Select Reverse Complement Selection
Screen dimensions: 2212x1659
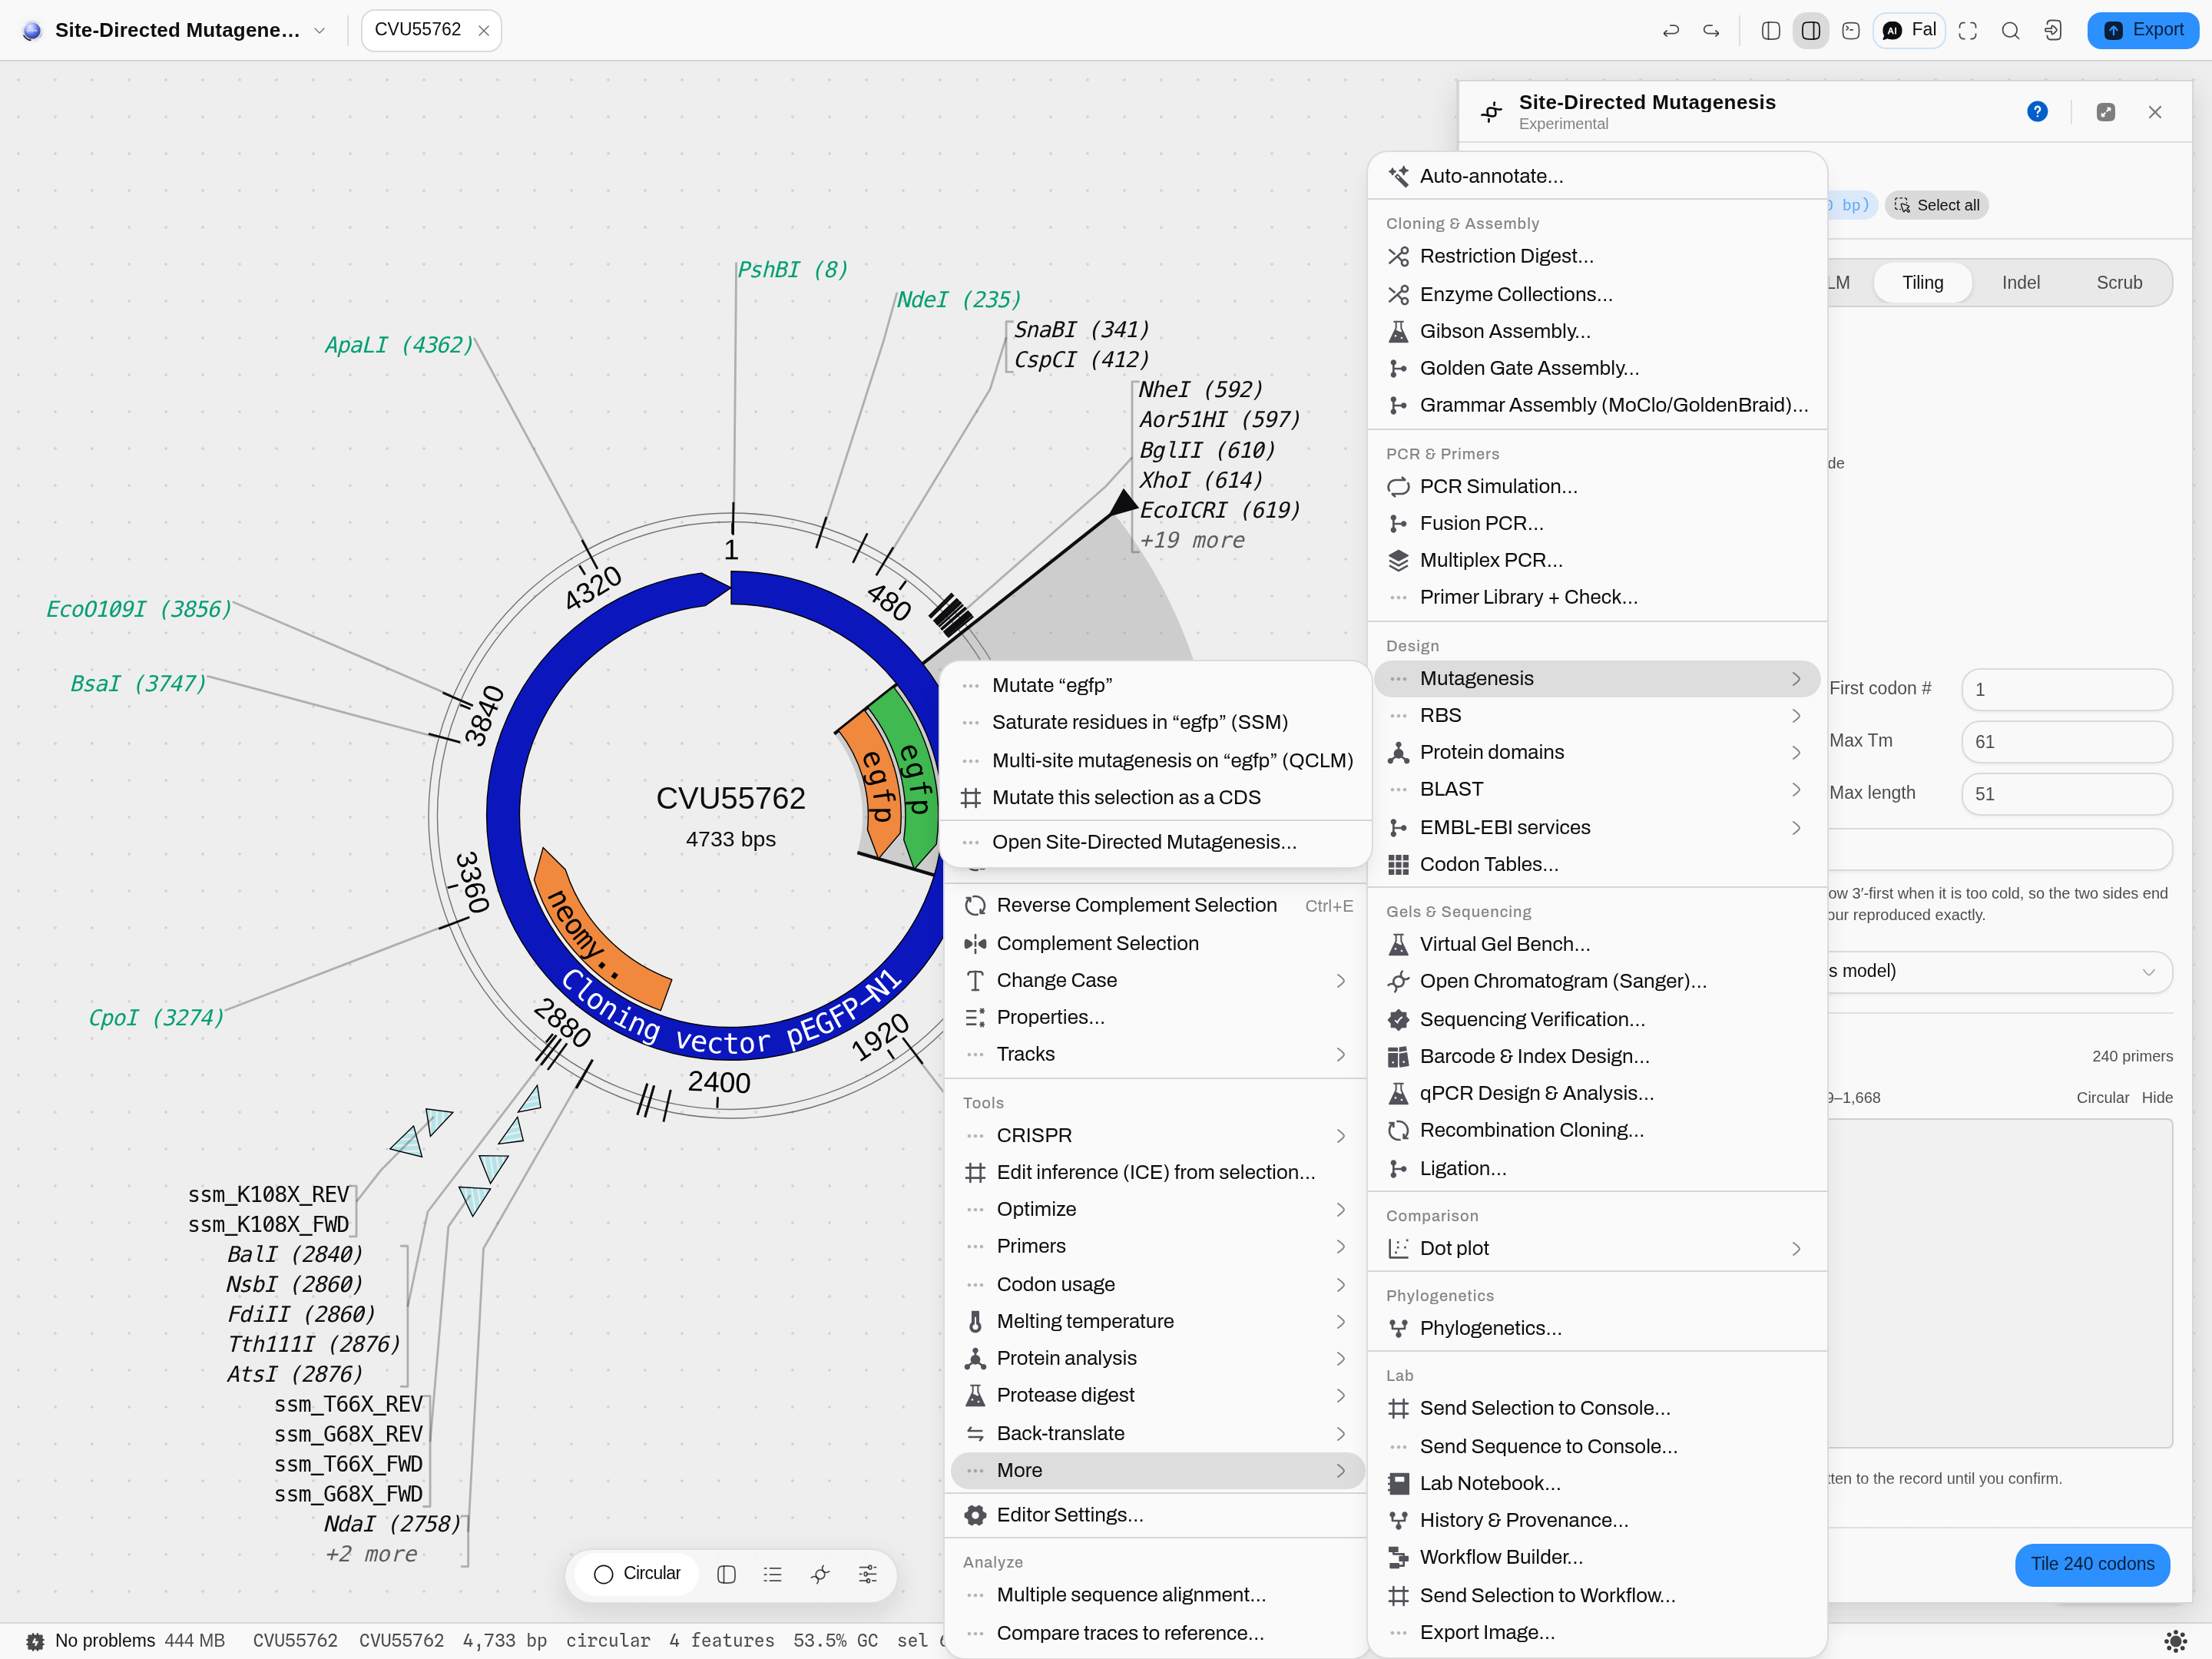tap(1157, 905)
